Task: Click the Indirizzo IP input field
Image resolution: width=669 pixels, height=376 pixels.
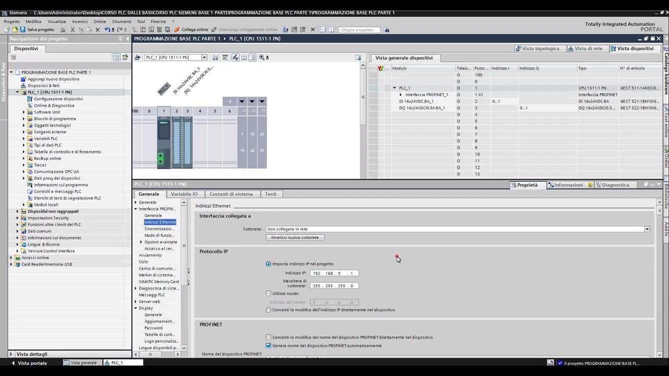Action: (x=334, y=273)
